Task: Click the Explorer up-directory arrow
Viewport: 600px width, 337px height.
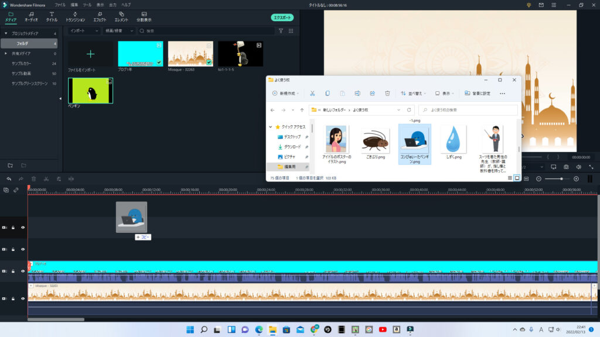Action: 302,110
